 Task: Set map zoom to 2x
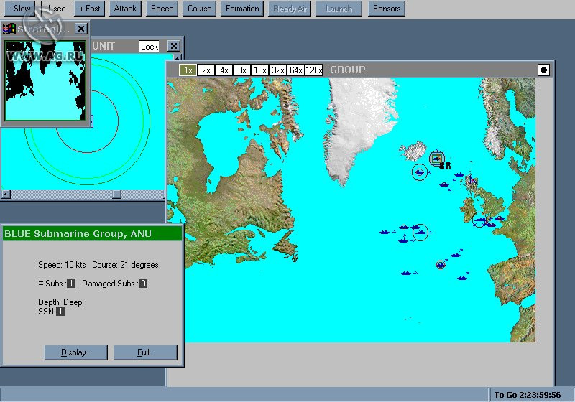pyautogui.click(x=206, y=70)
